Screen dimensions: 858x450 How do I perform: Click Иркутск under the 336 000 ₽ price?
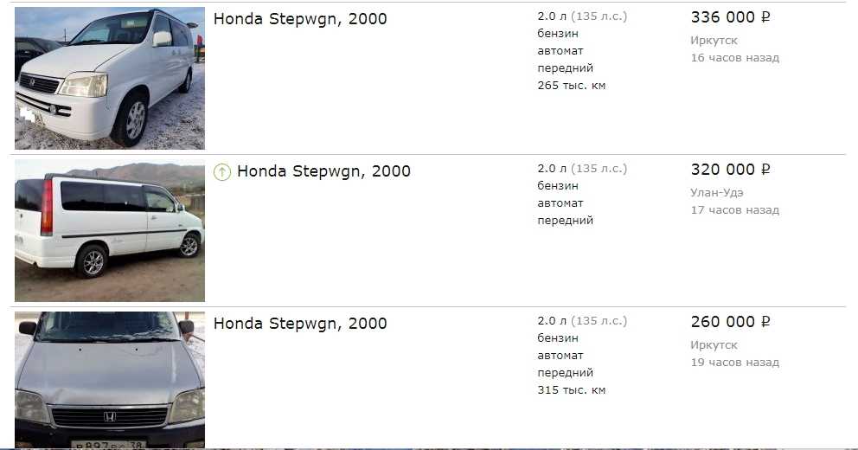coord(714,41)
